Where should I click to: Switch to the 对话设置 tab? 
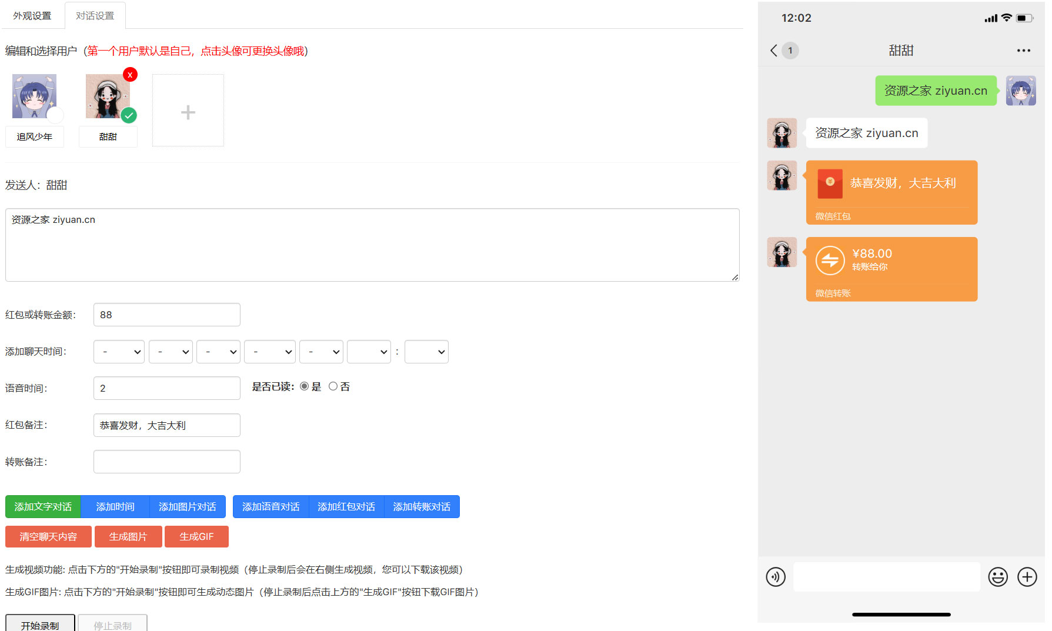[94, 15]
